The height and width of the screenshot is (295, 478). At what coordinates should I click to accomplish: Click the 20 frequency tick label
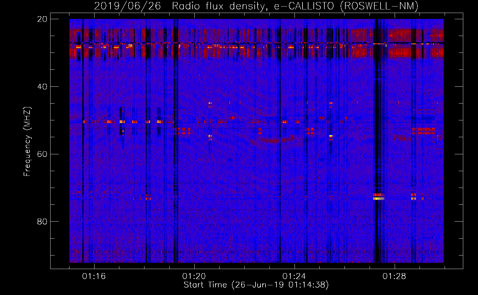coord(42,19)
